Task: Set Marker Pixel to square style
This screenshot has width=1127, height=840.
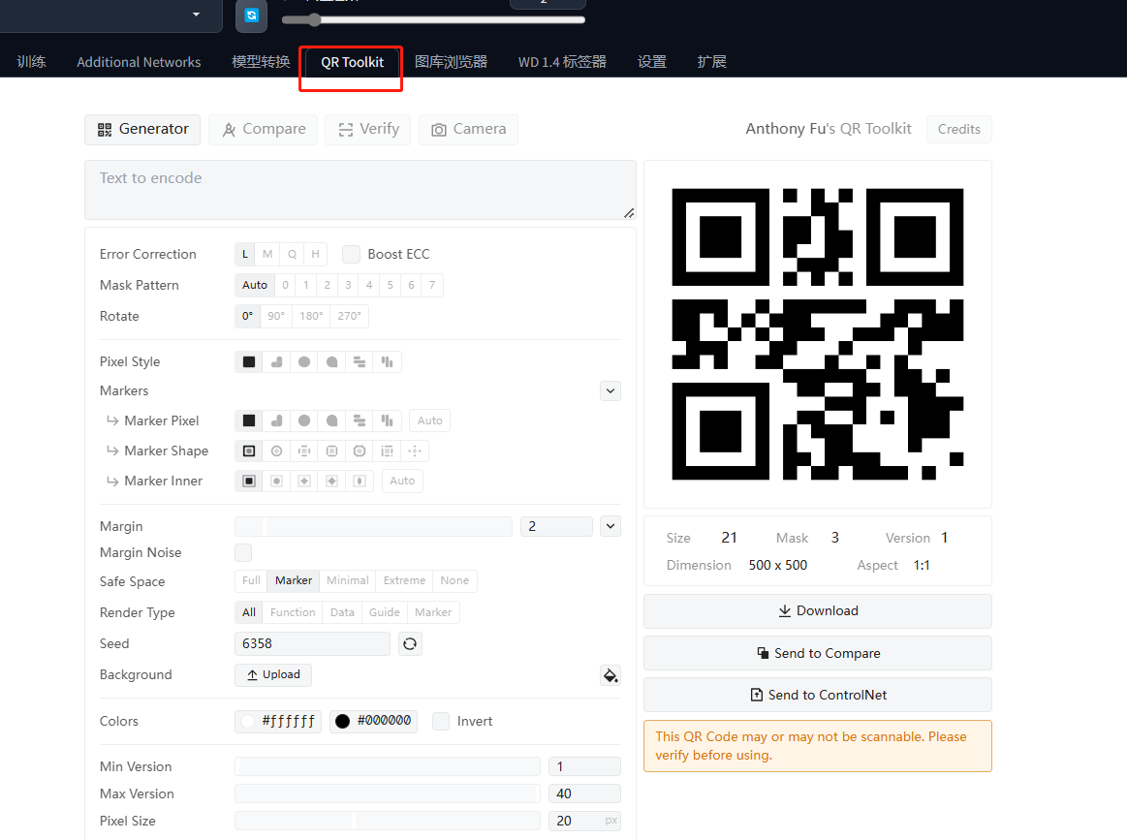Action: (249, 420)
